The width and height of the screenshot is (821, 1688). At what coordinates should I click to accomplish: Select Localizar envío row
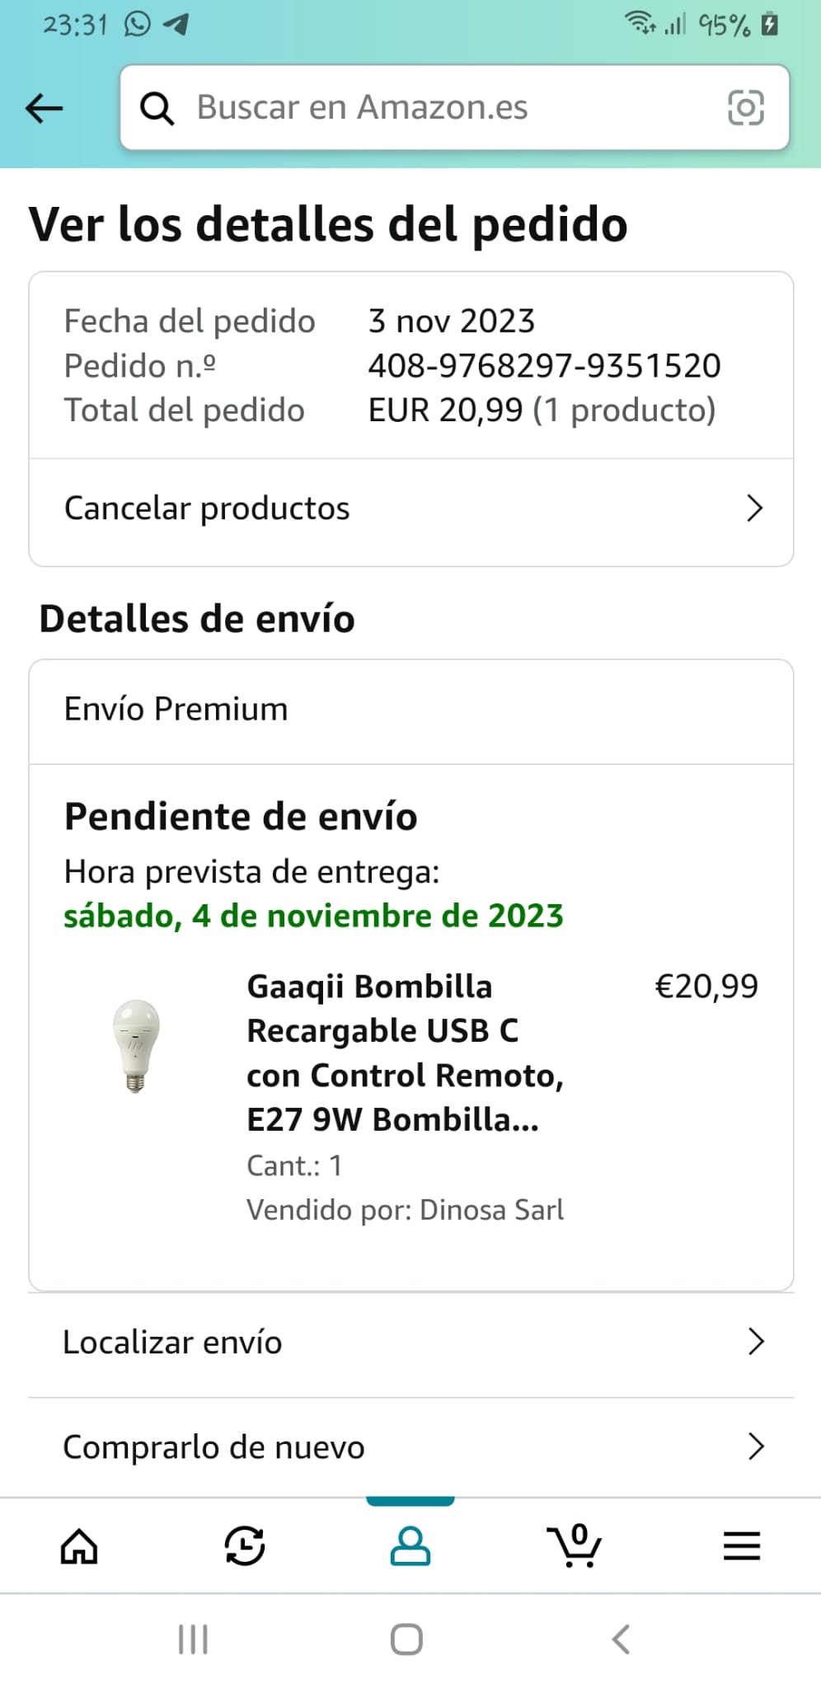coord(172,1343)
